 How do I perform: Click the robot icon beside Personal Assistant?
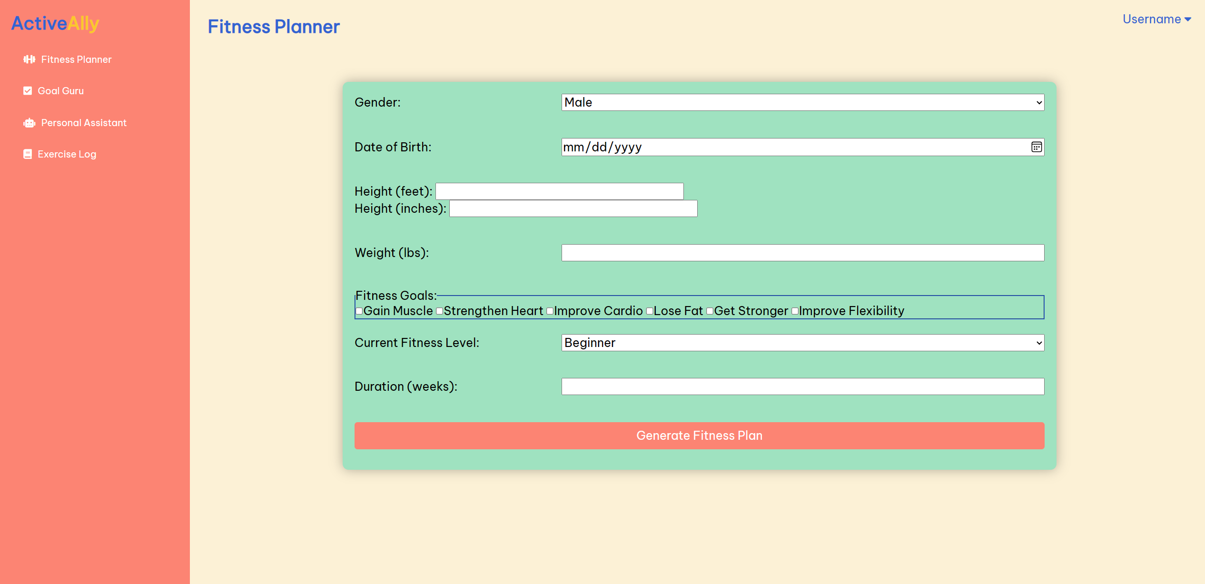pos(29,123)
